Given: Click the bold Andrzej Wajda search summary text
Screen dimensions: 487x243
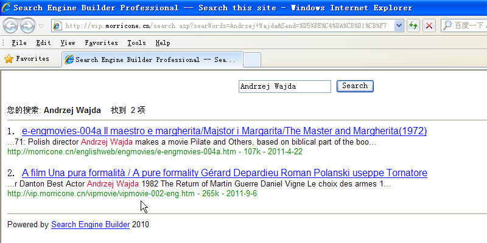Looking at the screenshot, I should point(72,111).
